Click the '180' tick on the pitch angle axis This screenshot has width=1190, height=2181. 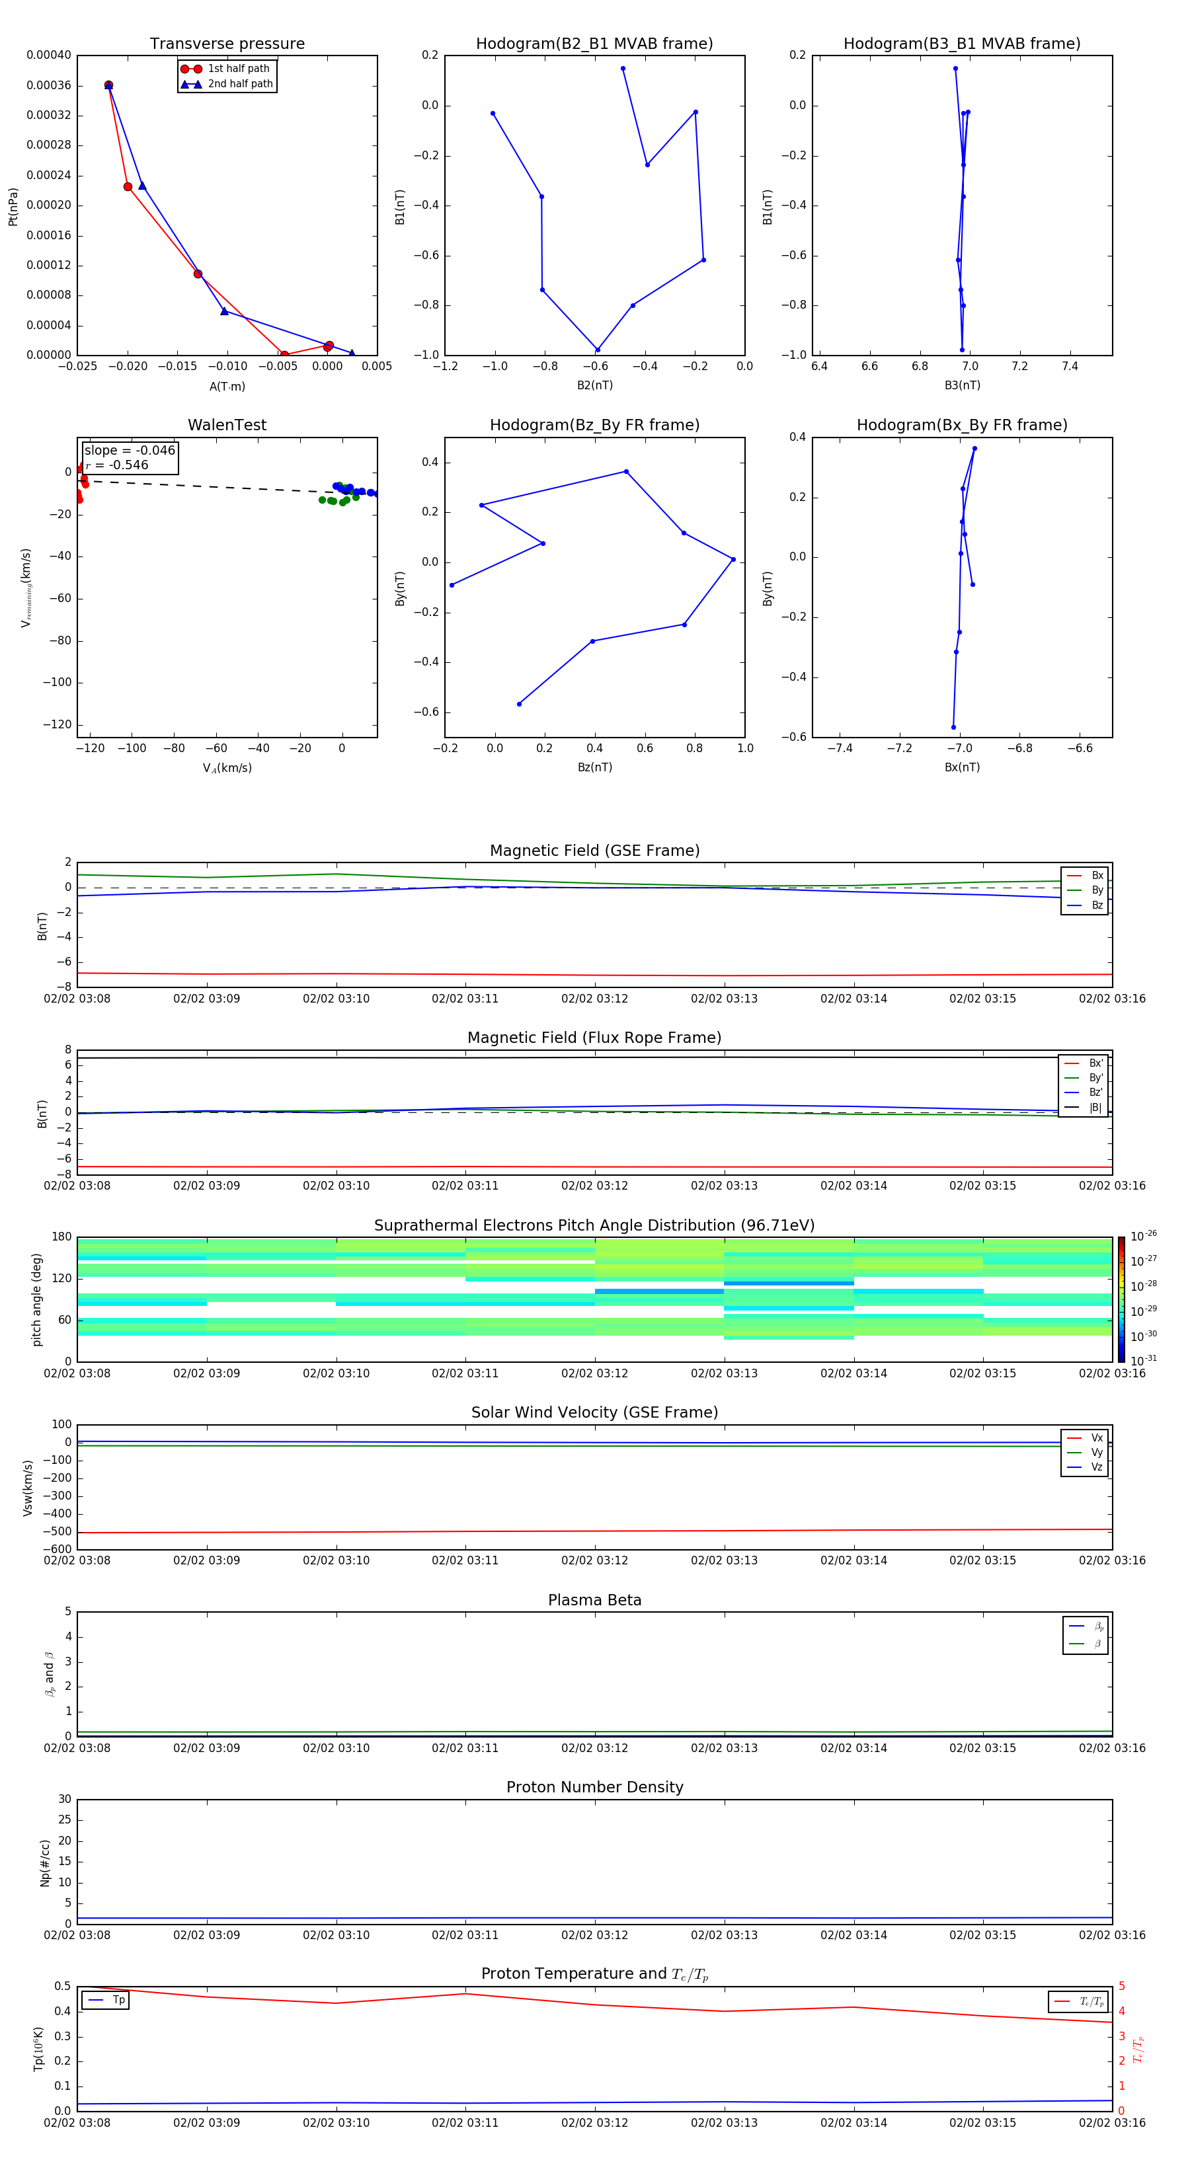point(62,1237)
